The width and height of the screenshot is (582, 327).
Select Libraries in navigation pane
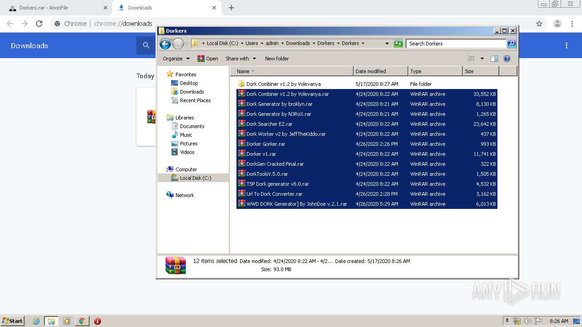click(180, 118)
